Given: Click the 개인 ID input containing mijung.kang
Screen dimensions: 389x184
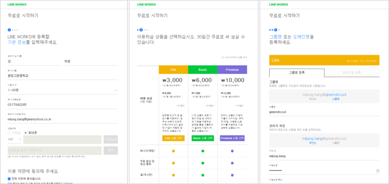Looking at the screenshot, I should [x=324, y=156].
